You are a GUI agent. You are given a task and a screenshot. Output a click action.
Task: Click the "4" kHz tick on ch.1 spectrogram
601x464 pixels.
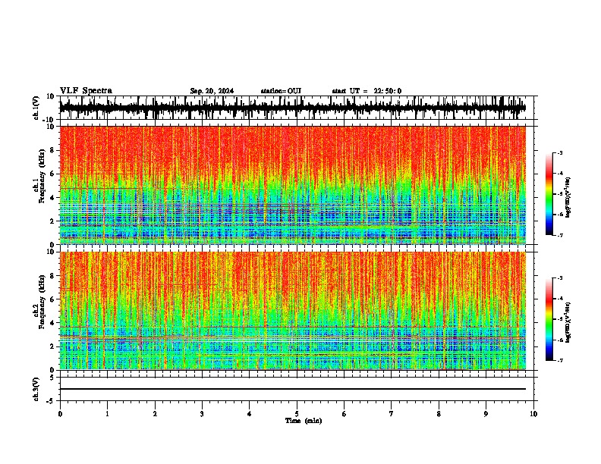pyautogui.click(x=53, y=198)
